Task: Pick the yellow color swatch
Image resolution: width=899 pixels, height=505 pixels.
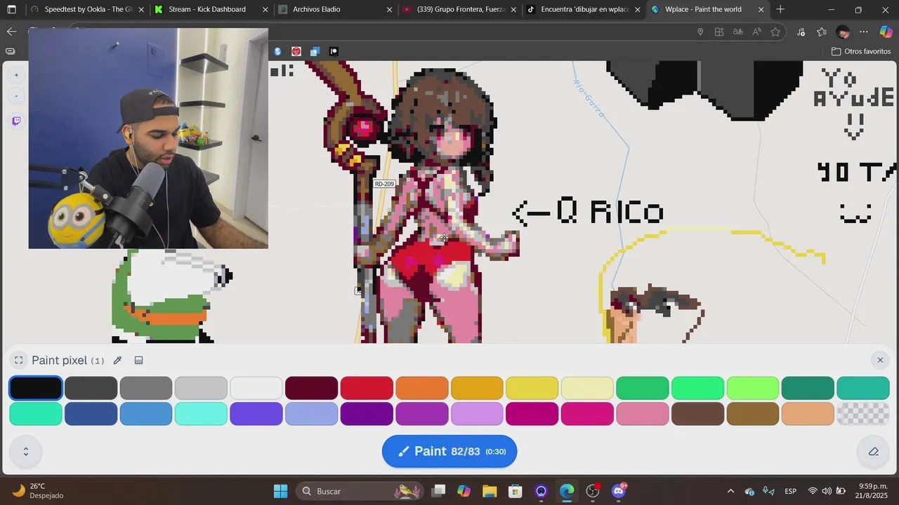Action: point(532,388)
